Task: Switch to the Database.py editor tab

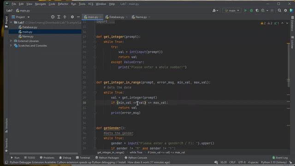Action: [x=116, y=17]
